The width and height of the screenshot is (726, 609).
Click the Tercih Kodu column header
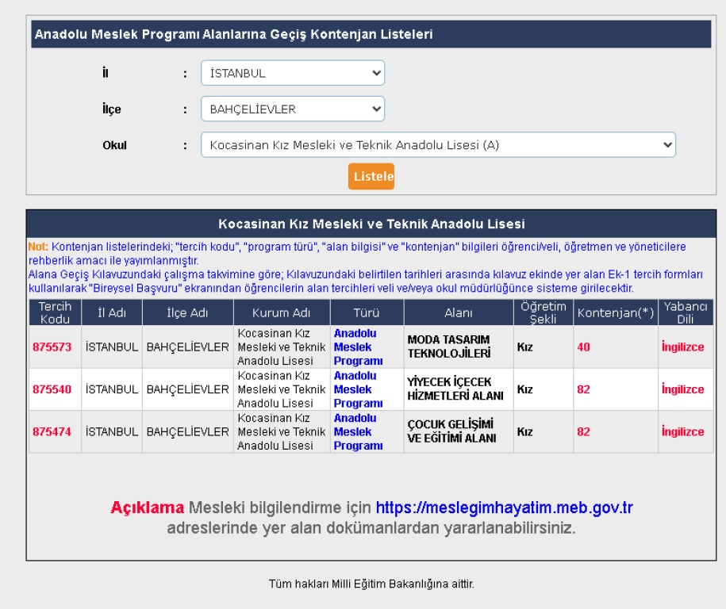(x=55, y=312)
